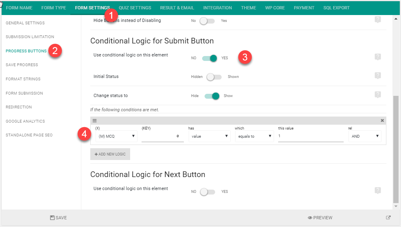Open help icon for Change status to
This screenshot has width=401, height=227.
click(x=377, y=95)
